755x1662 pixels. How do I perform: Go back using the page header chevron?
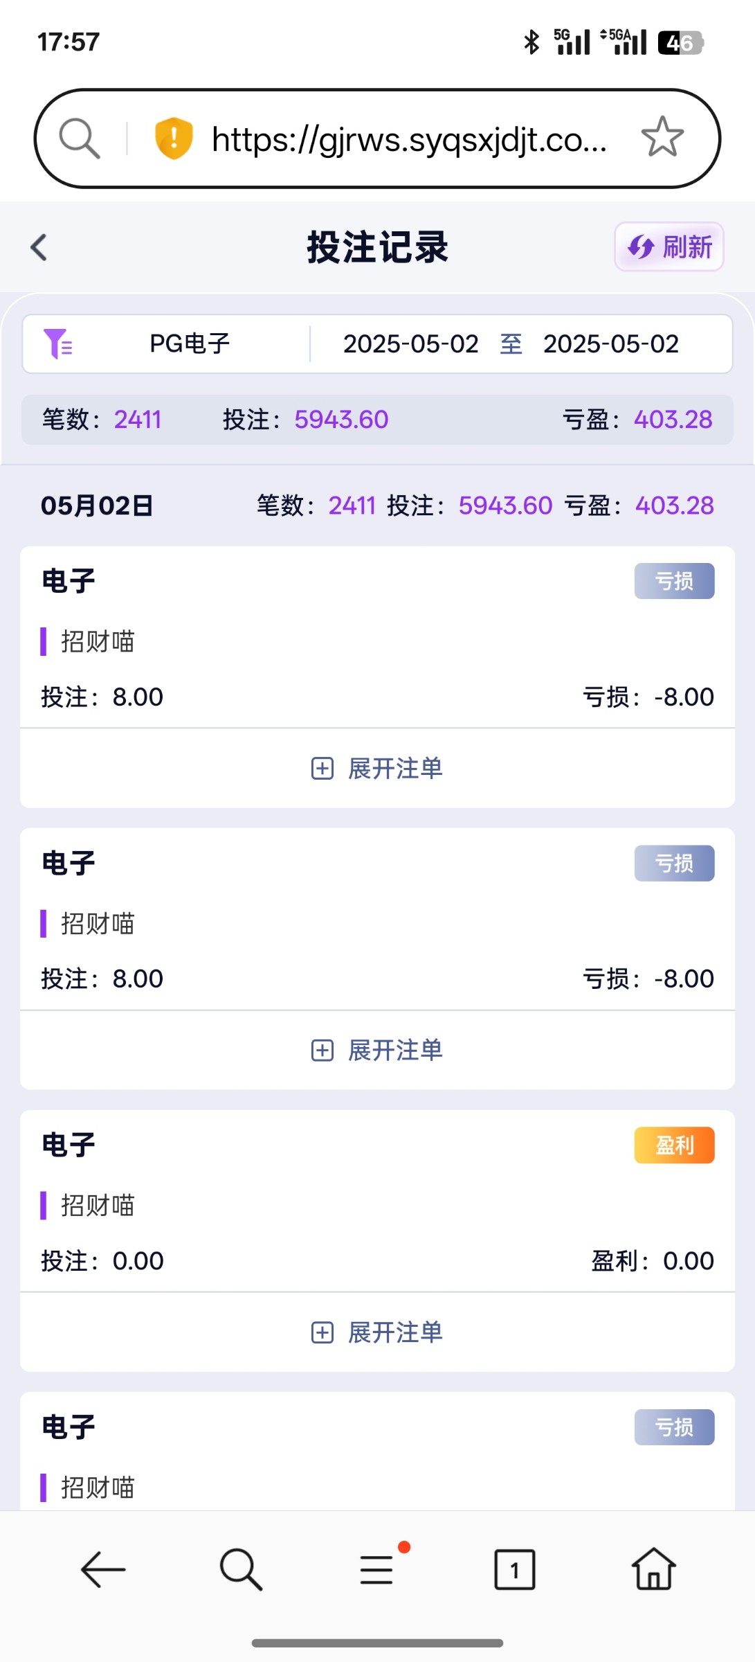pyautogui.click(x=39, y=247)
